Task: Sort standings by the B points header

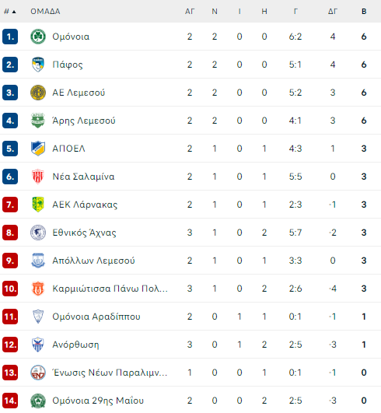Action: pos(364,12)
